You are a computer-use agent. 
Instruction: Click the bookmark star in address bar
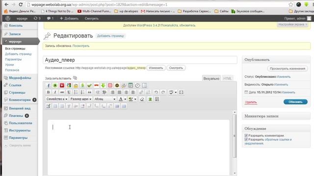(x=291, y=4)
